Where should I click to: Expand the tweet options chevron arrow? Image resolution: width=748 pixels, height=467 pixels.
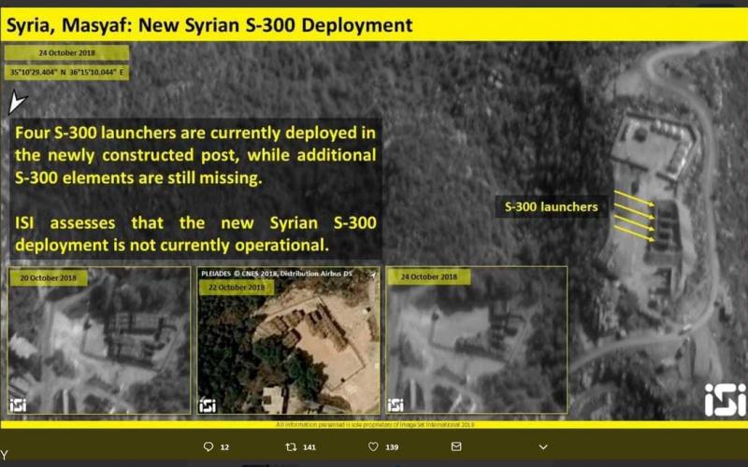click(x=543, y=447)
